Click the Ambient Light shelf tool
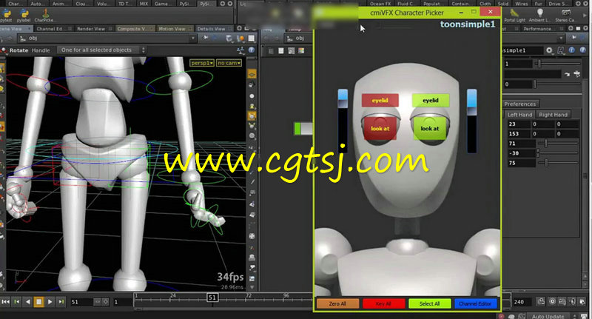 tap(539, 16)
